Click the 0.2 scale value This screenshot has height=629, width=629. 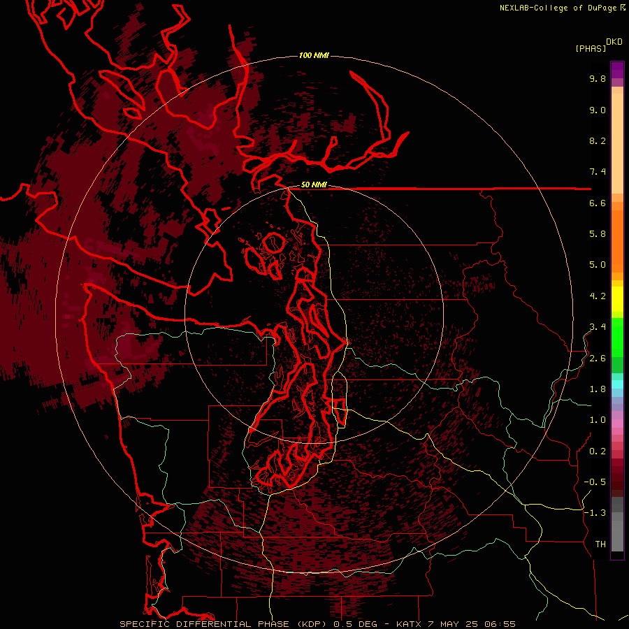point(598,451)
